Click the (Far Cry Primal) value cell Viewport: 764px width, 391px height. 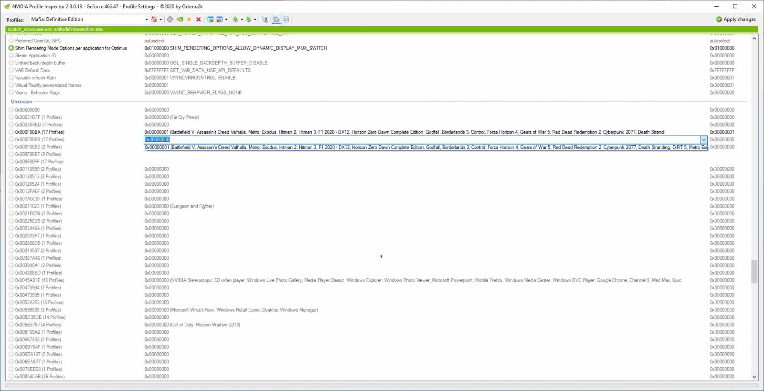point(172,117)
